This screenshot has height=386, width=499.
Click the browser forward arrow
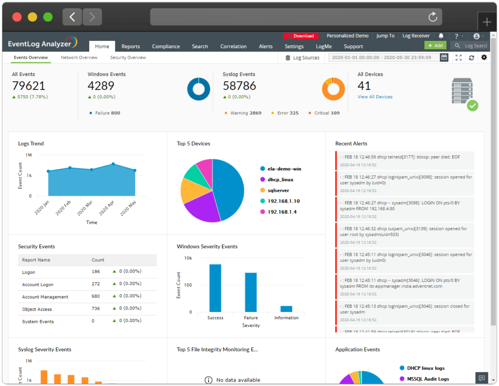coord(92,17)
